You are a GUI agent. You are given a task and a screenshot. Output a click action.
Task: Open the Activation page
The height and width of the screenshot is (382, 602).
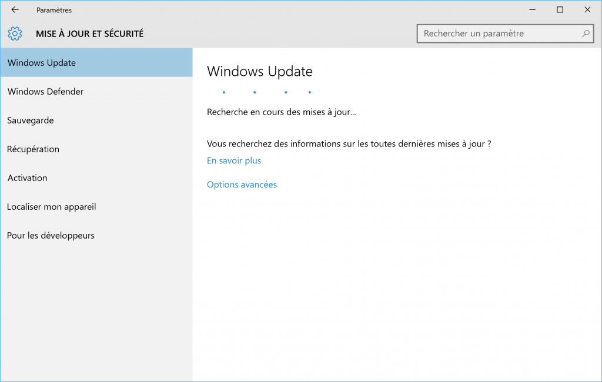click(x=96, y=177)
